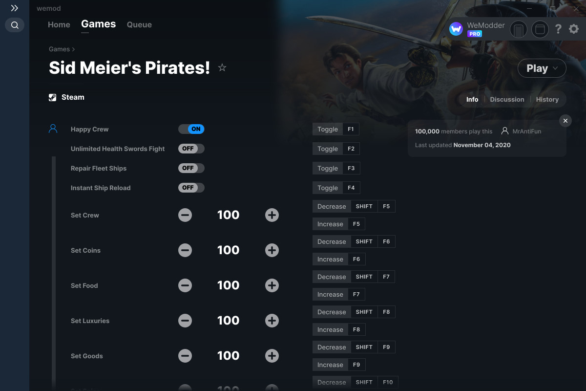586x391 pixels.
Task: Close the info card with X
Action: coord(565,121)
